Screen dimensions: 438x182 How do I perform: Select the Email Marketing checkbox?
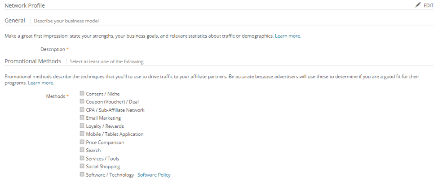coord(82,118)
